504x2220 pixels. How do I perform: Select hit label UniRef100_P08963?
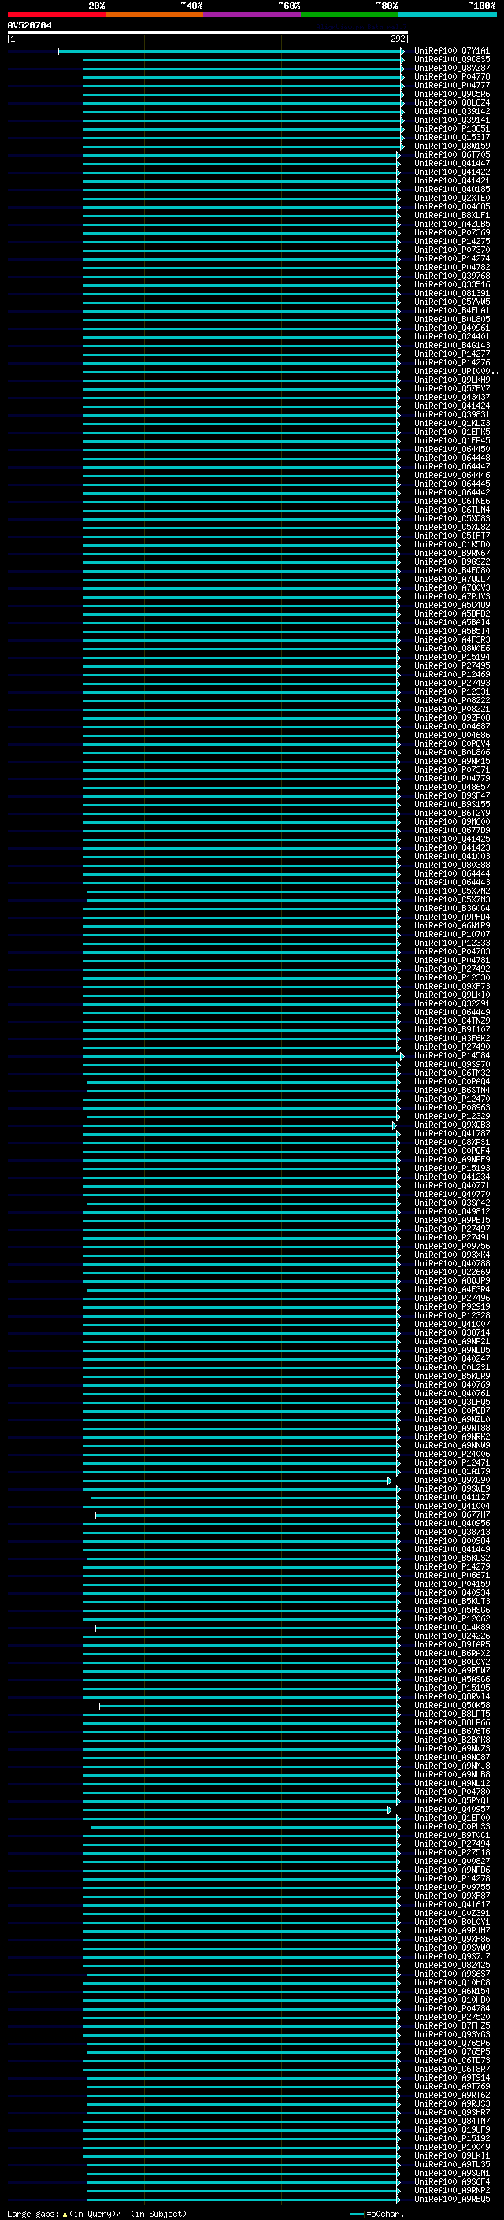coord(451,1107)
